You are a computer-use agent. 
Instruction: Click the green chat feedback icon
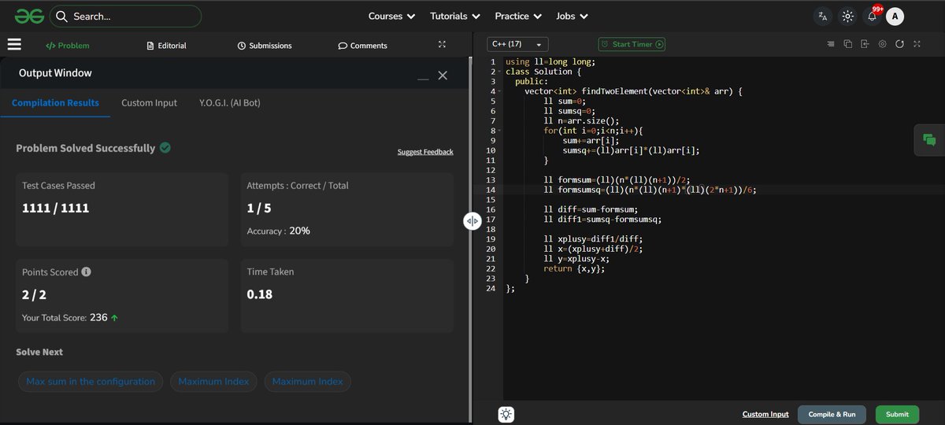tap(929, 140)
